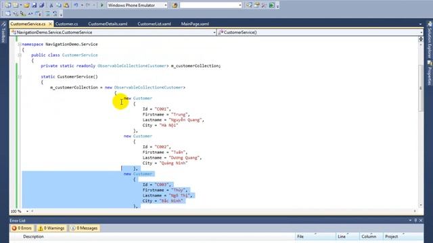Screen dimensions: 433x243
Task: Click the Add New Item toolbar icon
Action: click(16, 5)
